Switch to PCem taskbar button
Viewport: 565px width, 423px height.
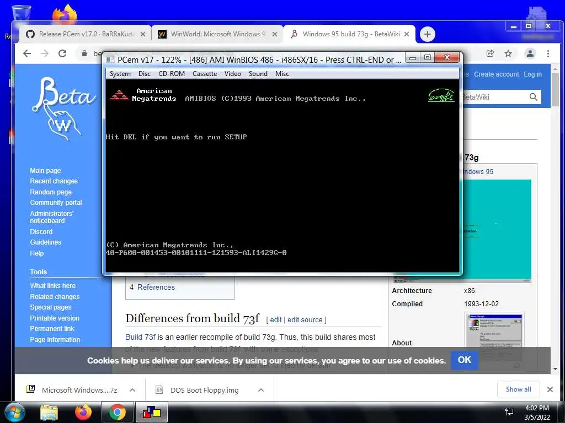tap(152, 413)
